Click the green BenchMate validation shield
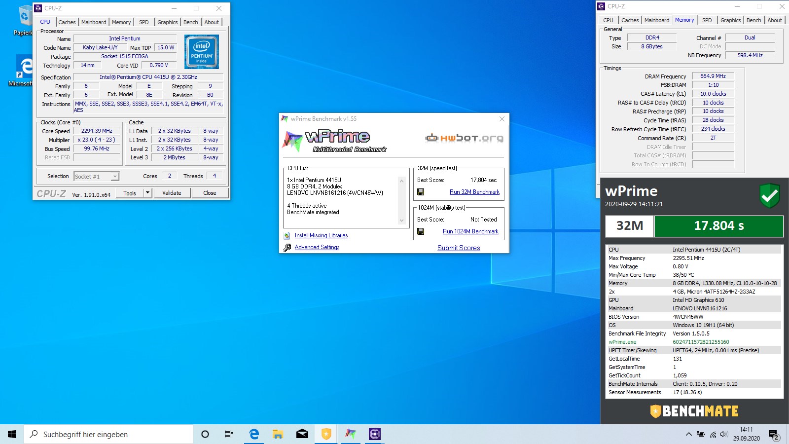 point(770,196)
